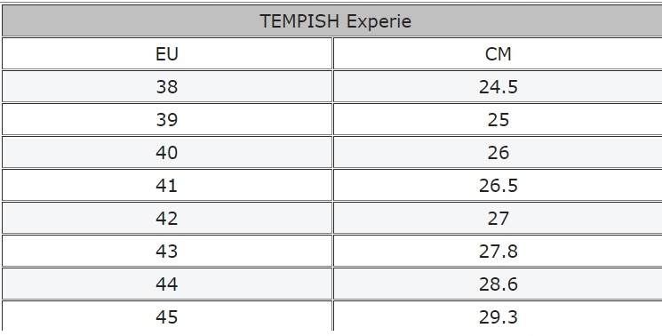Click the 24.5 centimeter cell

pyautogui.click(x=498, y=86)
